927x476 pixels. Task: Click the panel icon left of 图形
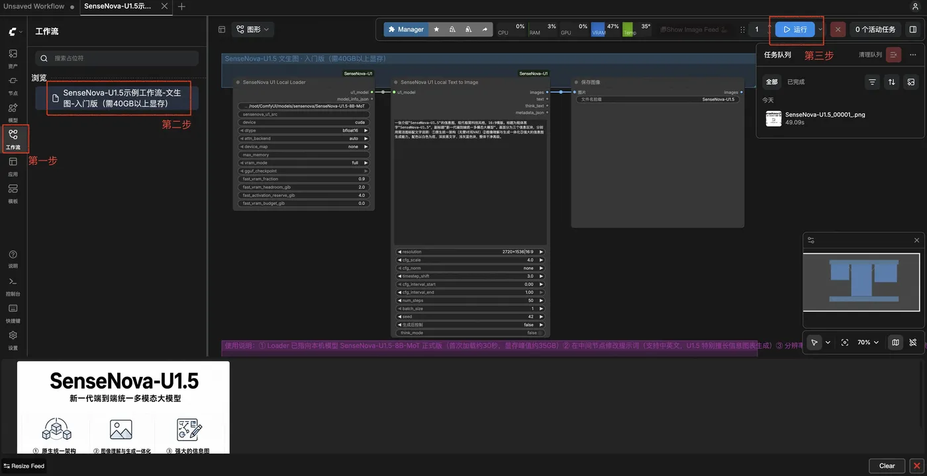222,30
